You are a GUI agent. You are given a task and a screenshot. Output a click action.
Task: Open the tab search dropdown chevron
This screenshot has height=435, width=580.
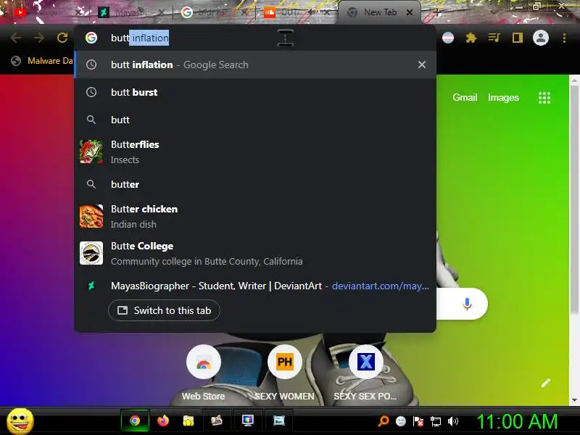click(x=494, y=12)
